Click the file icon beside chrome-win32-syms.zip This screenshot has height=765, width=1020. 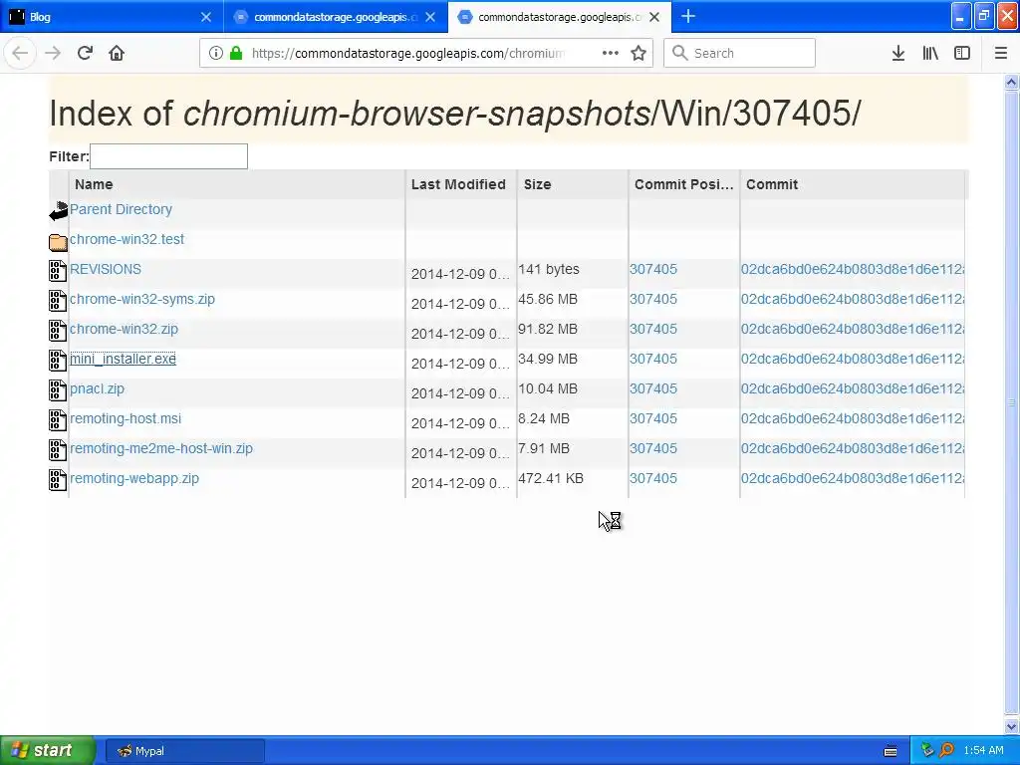click(x=58, y=301)
